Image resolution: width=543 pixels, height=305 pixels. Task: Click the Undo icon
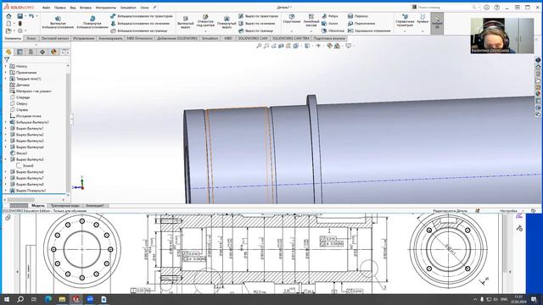[x=31, y=16]
